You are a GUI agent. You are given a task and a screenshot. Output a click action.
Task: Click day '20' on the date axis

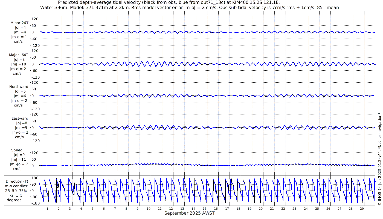click(x=261, y=209)
